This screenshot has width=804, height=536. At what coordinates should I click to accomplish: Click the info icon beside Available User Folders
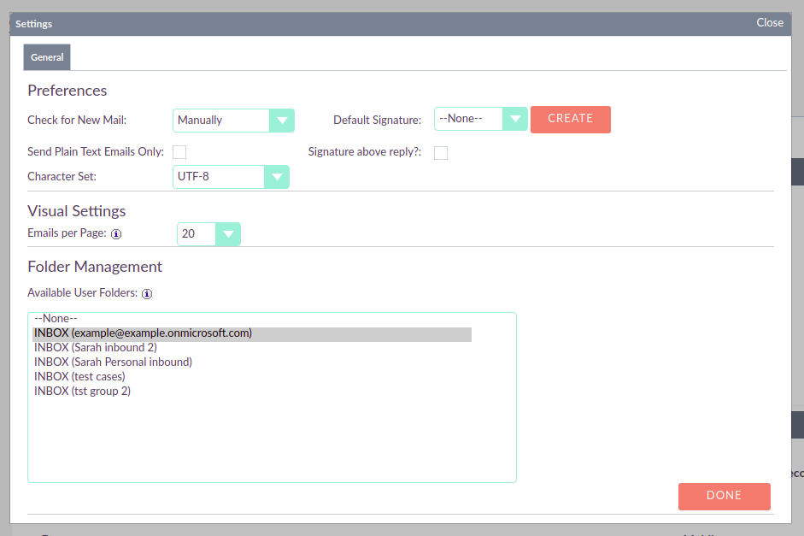[x=145, y=293]
